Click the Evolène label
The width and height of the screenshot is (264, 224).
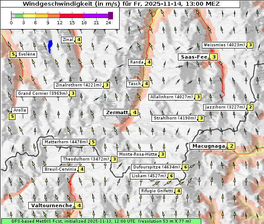pos(26,54)
